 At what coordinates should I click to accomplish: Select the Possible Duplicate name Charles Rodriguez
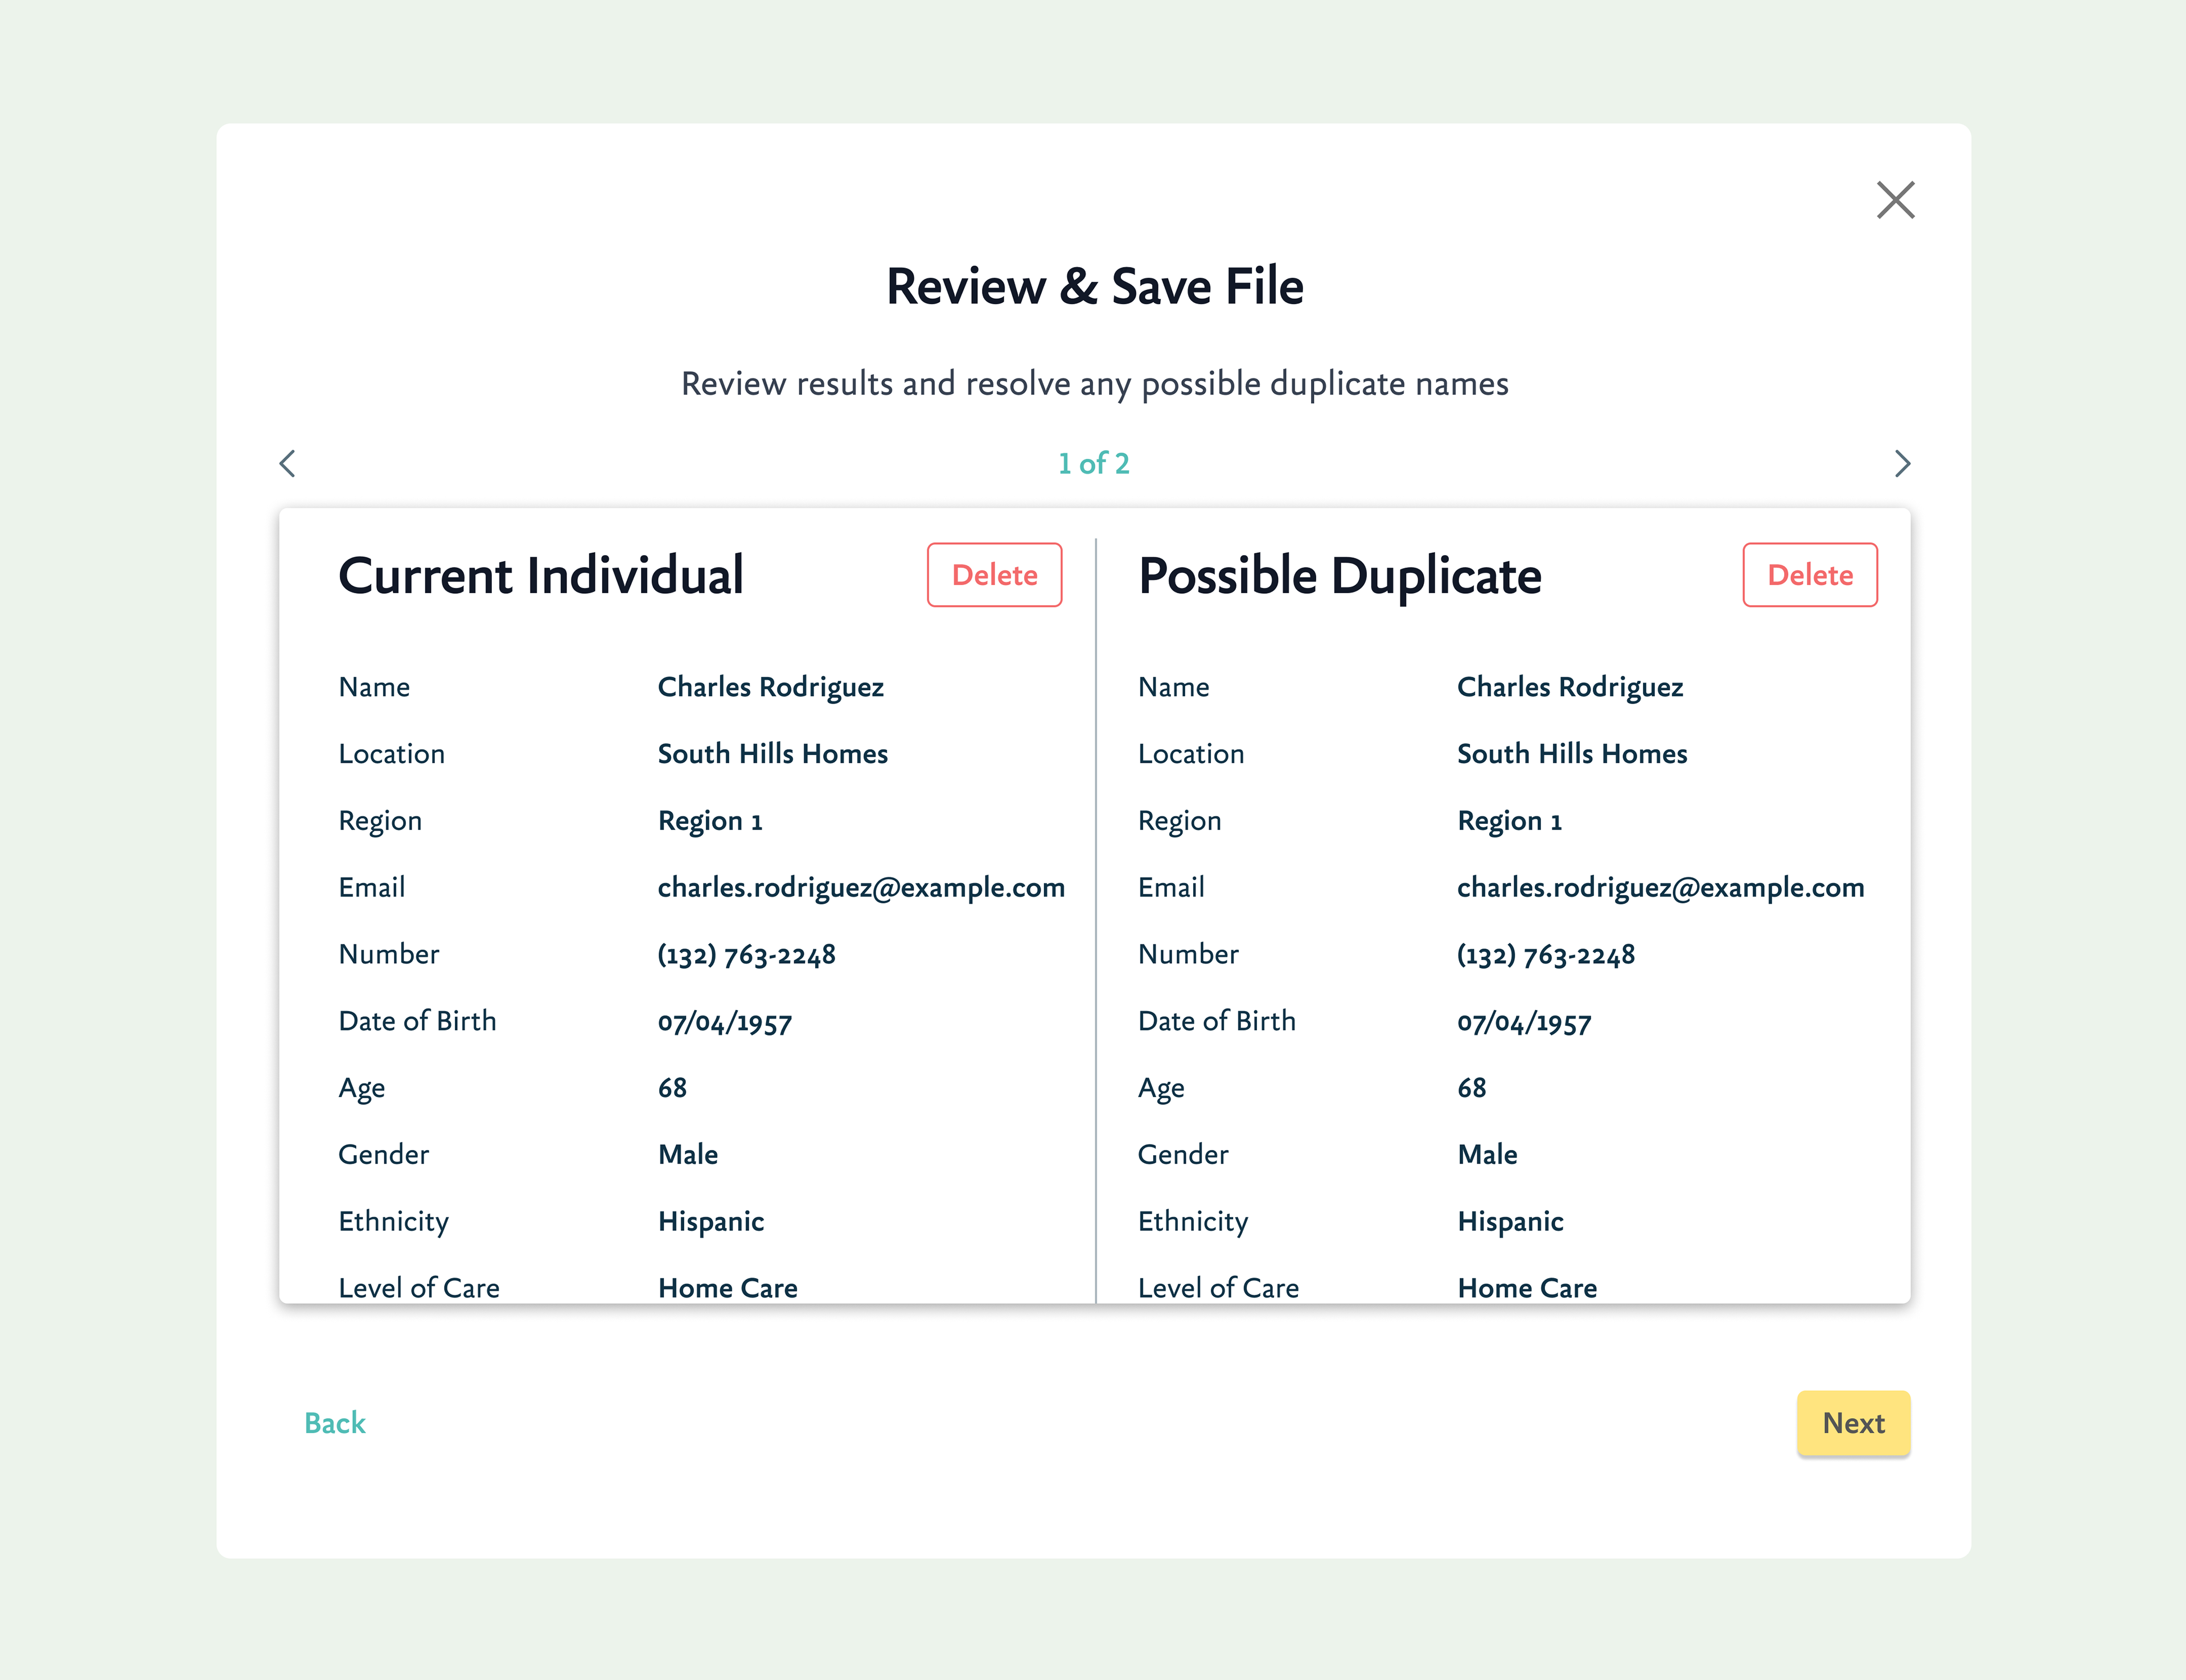[1570, 687]
